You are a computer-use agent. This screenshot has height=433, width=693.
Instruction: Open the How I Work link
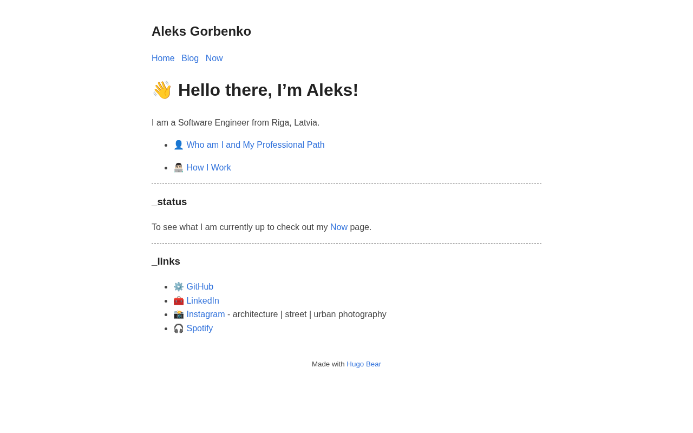(208, 168)
